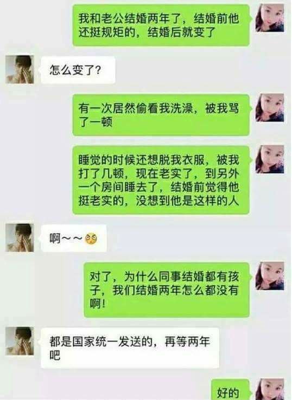
Task: Tap avatar beside the 睡觉的时候 message
Action: [x=270, y=159]
